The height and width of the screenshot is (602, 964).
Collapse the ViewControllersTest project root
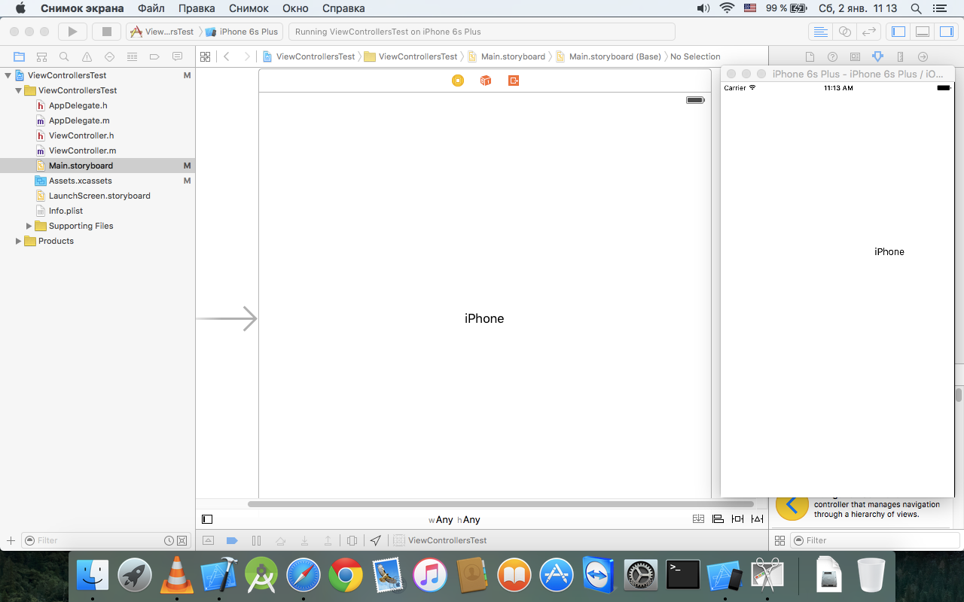tap(8, 75)
